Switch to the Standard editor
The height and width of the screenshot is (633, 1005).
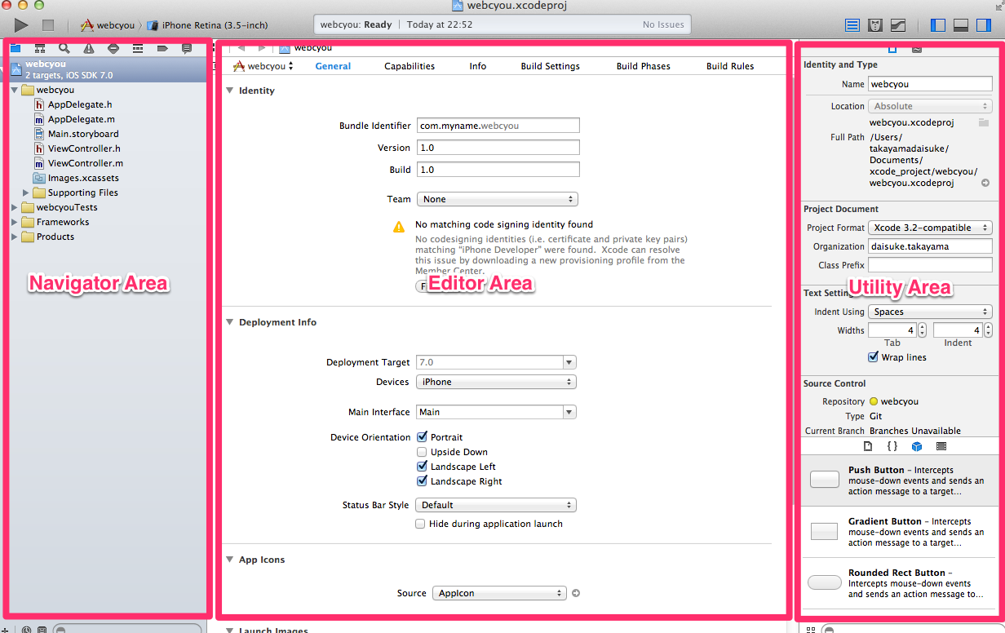point(852,25)
